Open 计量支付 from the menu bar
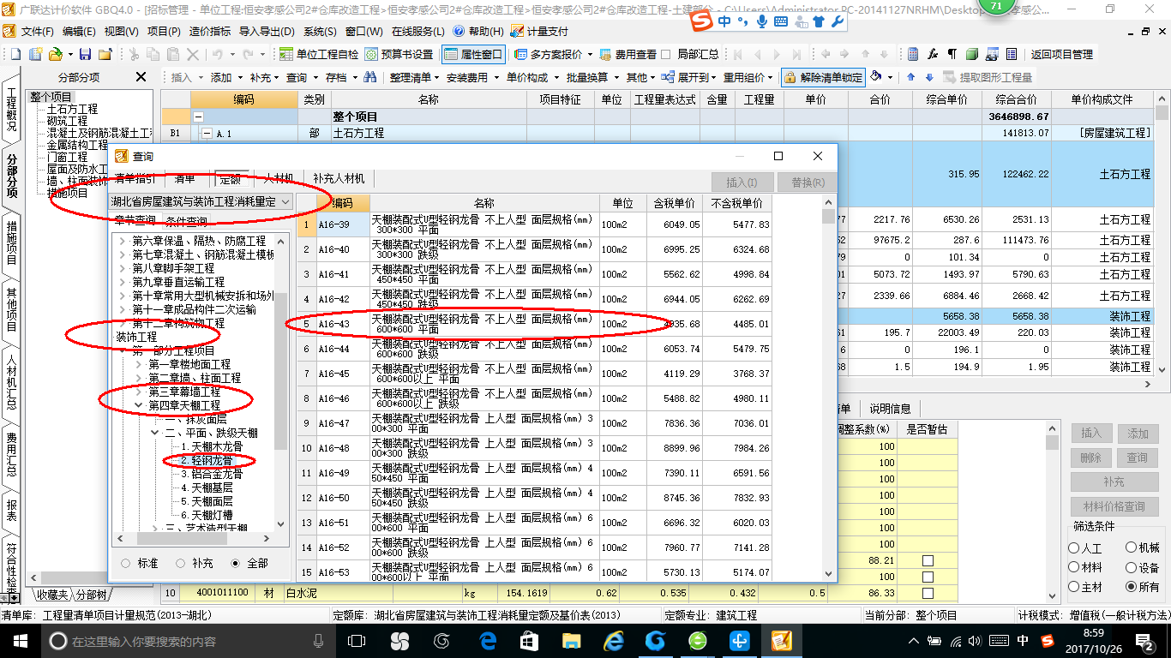 pos(539,31)
